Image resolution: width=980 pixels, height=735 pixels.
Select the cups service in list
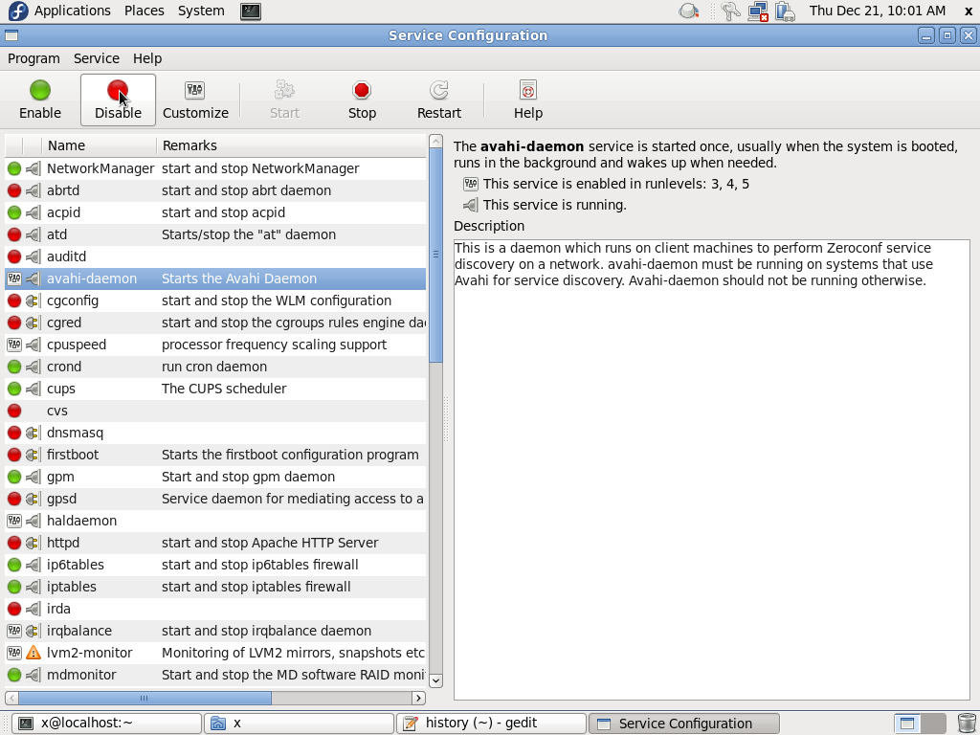61,389
